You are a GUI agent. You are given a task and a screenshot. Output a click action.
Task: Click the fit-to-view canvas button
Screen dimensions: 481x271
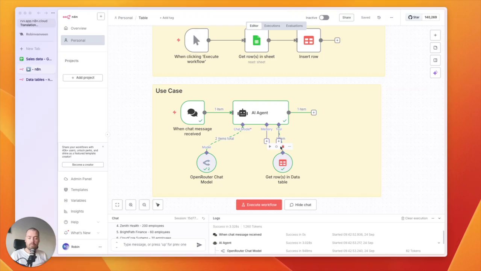coord(117,205)
